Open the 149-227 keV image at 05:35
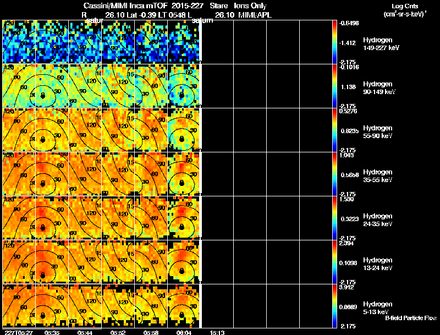 pyautogui.click(x=52, y=42)
